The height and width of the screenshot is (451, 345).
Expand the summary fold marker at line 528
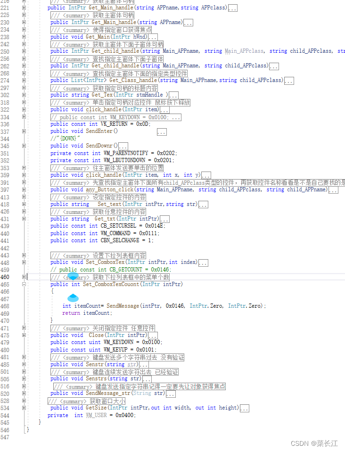pyautogui.click(x=24, y=401)
